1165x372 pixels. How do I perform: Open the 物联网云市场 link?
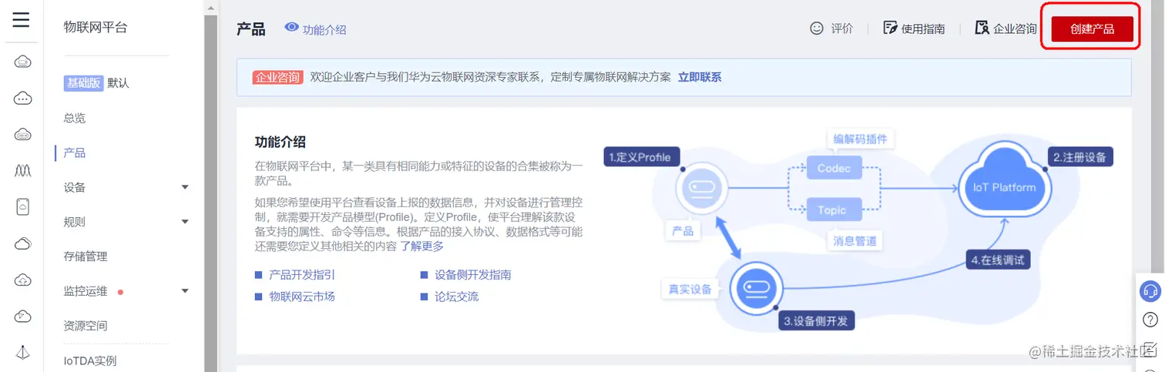point(302,296)
